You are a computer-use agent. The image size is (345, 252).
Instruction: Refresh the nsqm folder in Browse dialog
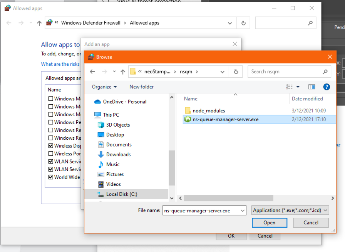[x=236, y=72]
